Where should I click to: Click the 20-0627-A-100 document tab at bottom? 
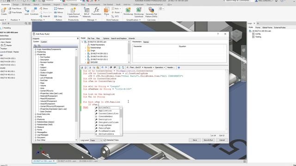coord(44,161)
